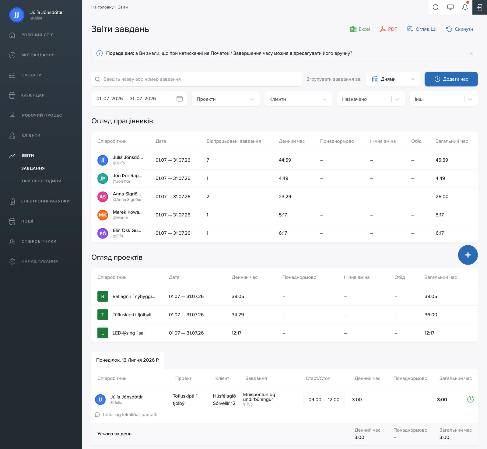Click Marek Kowa... employee name
487x449 pixels.
coord(128,212)
